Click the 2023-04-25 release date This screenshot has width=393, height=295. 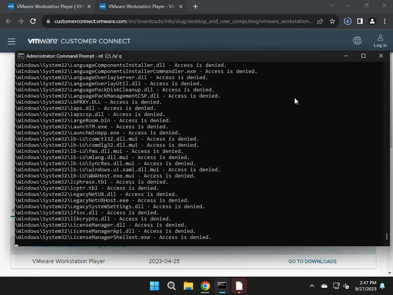click(x=164, y=261)
